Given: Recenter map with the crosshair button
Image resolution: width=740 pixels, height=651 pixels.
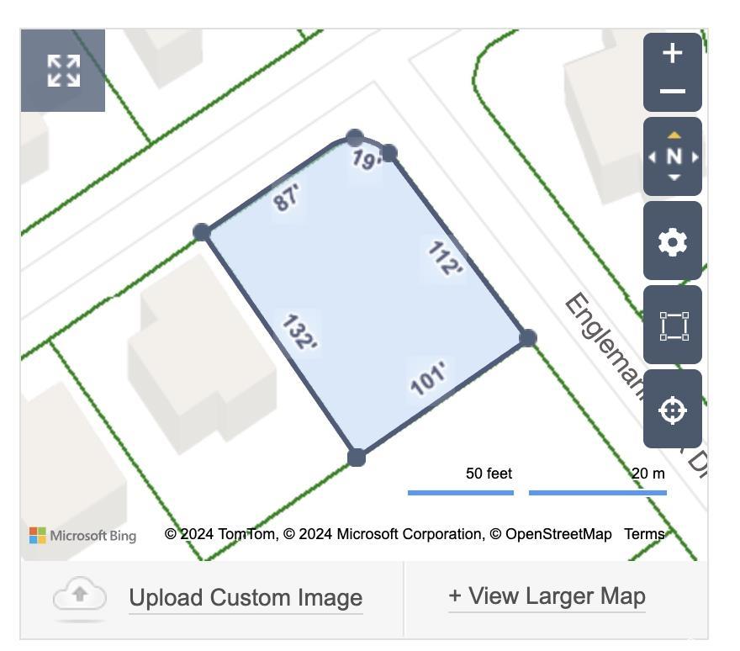Looking at the screenshot, I should pos(673,410).
